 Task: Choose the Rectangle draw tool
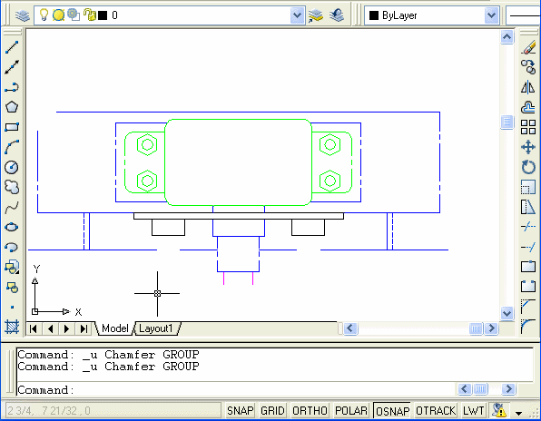[12, 127]
